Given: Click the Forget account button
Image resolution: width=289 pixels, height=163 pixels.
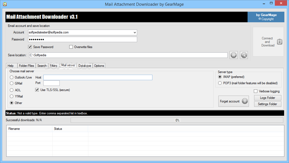Looking at the screenshot, I should 234,101.
